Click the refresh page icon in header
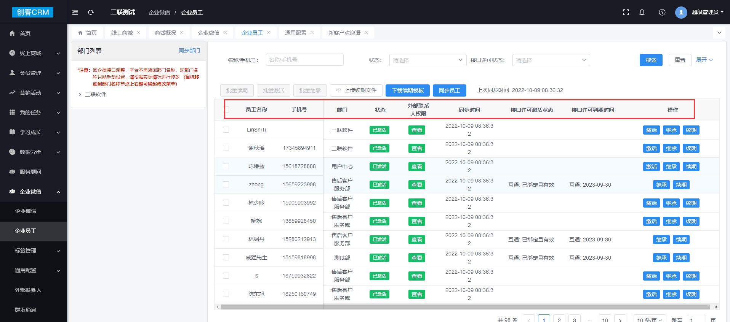This screenshot has height=322, width=730. tap(91, 12)
